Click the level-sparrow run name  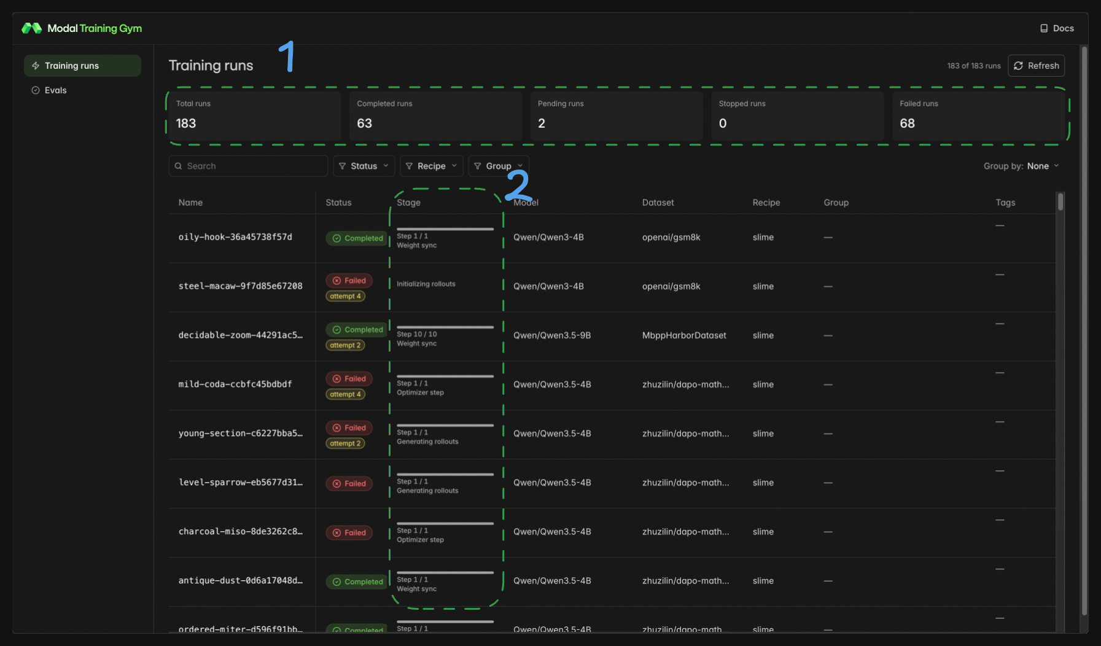pos(240,483)
